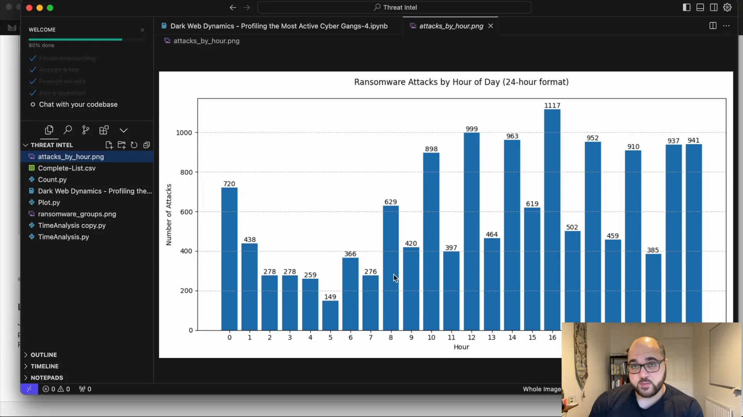Open Complete-List.csv in file tree
743x417 pixels.
pyautogui.click(x=67, y=168)
